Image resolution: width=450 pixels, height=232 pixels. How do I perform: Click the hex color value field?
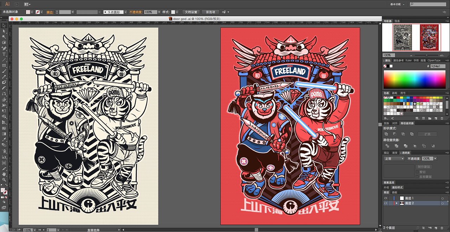pyautogui.click(x=438, y=66)
